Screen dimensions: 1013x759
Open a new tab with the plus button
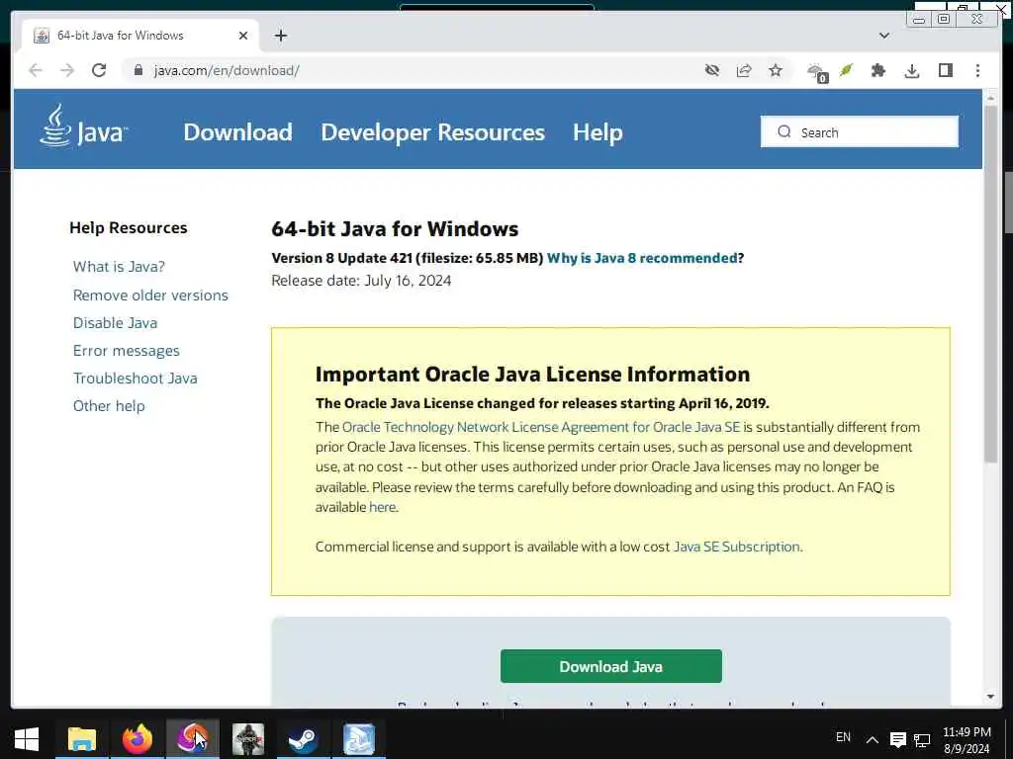click(x=280, y=36)
